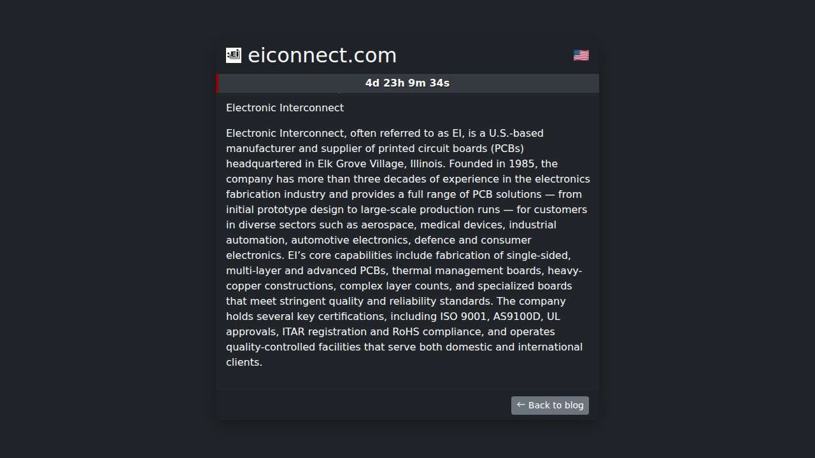This screenshot has height=458, width=815.
Task: Click the United States flag icon
Action: coord(581,55)
